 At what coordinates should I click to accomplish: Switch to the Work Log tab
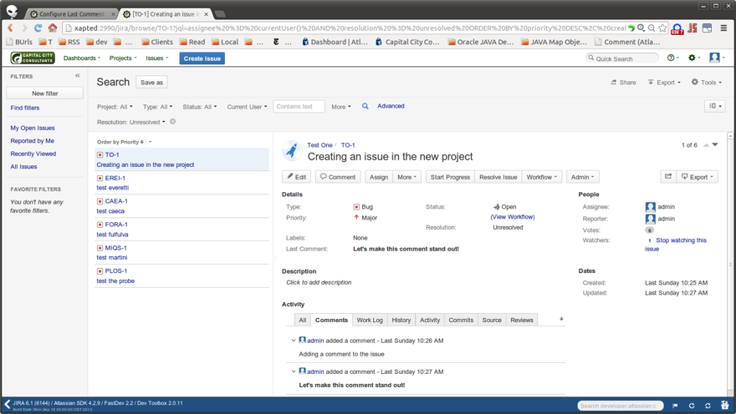(x=370, y=320)
